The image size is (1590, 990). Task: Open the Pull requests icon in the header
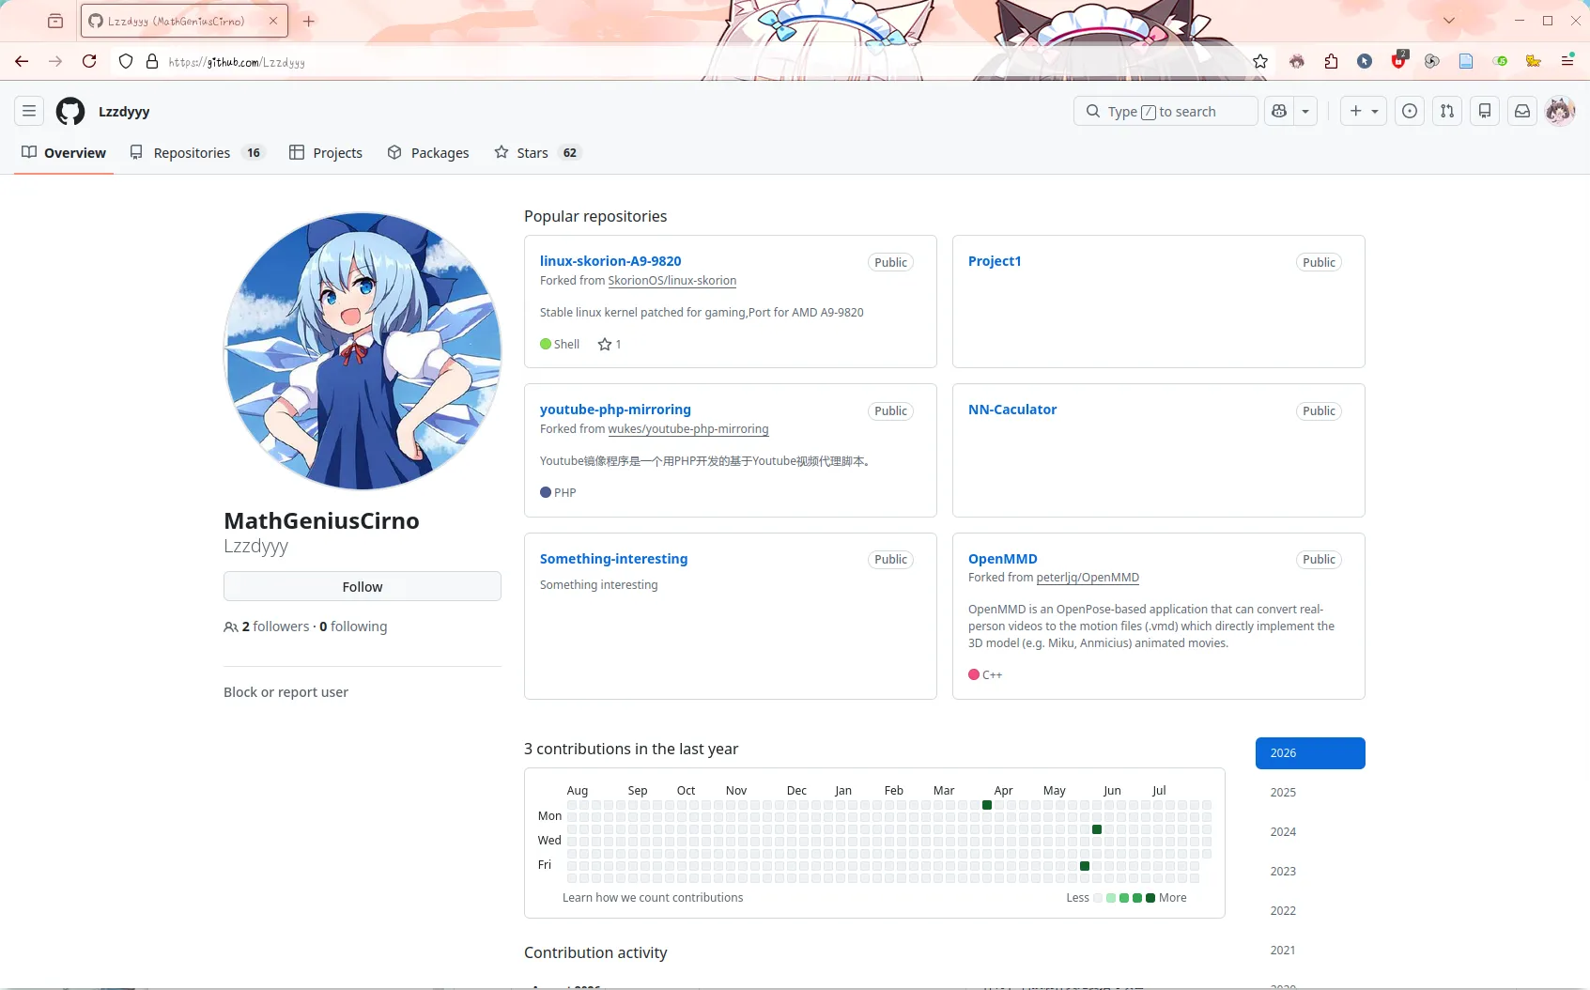point(1447,111)
